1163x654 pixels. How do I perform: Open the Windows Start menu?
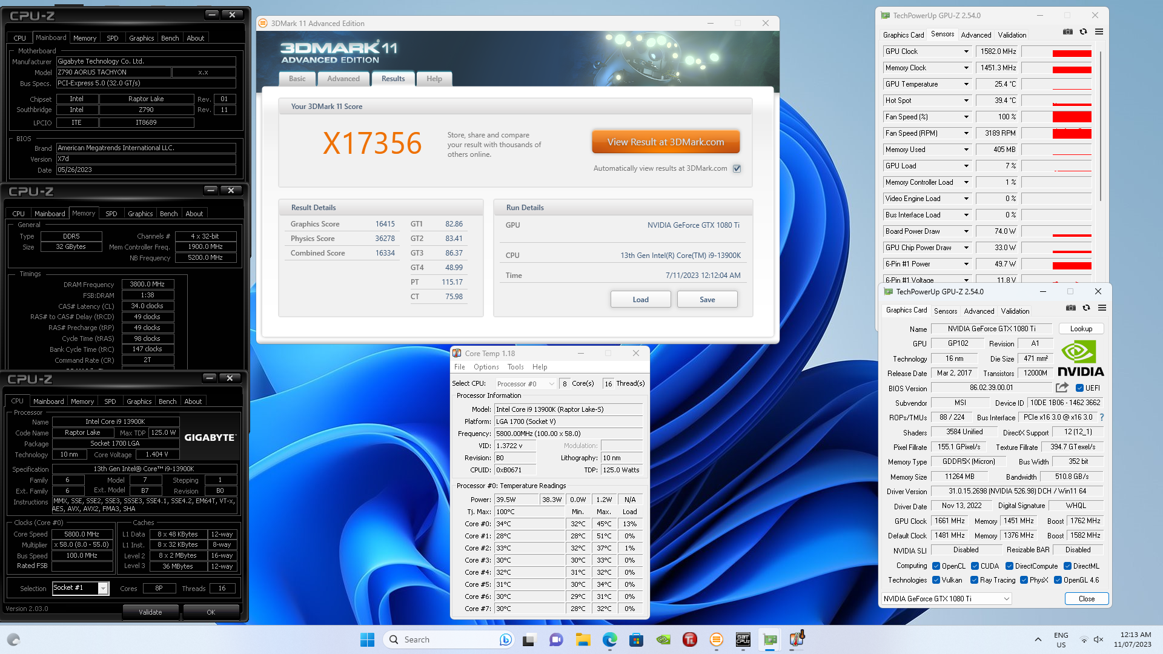point(367,639)
